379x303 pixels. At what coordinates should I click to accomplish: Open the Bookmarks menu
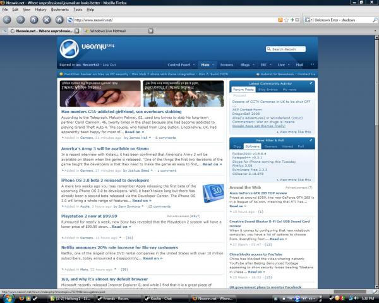point(60,9)
